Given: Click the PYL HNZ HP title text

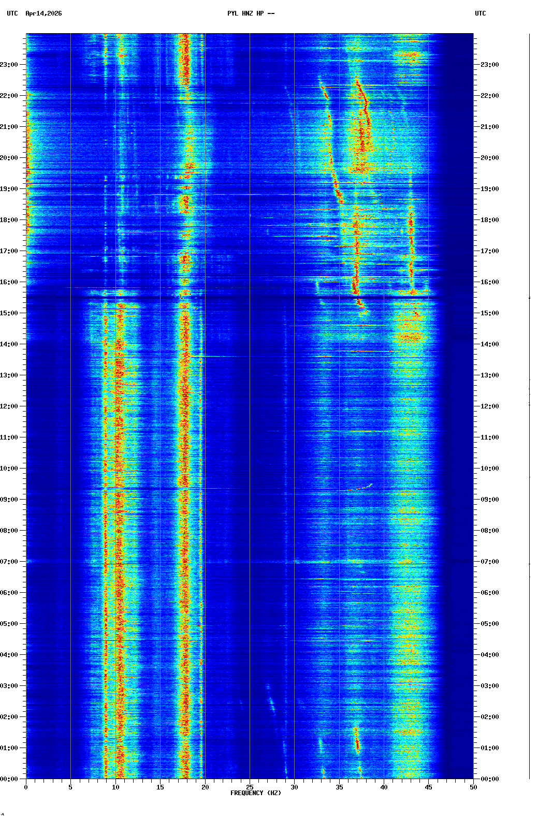Looking at the screenshot, I should click(251, 13).
